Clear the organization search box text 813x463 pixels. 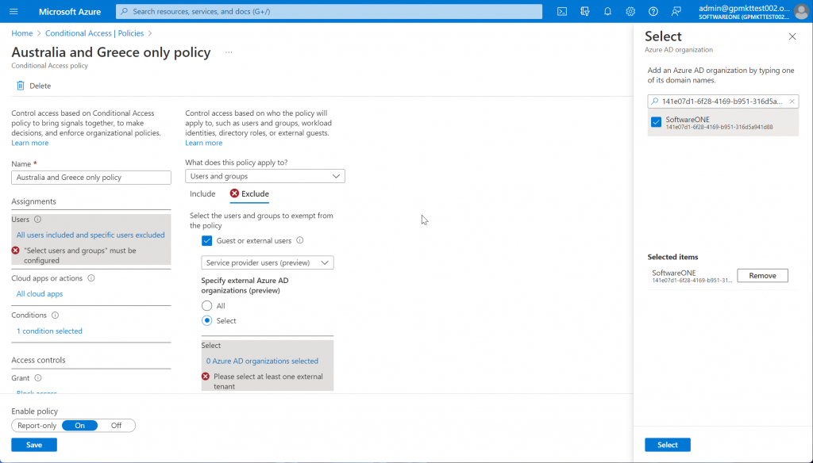792,101
